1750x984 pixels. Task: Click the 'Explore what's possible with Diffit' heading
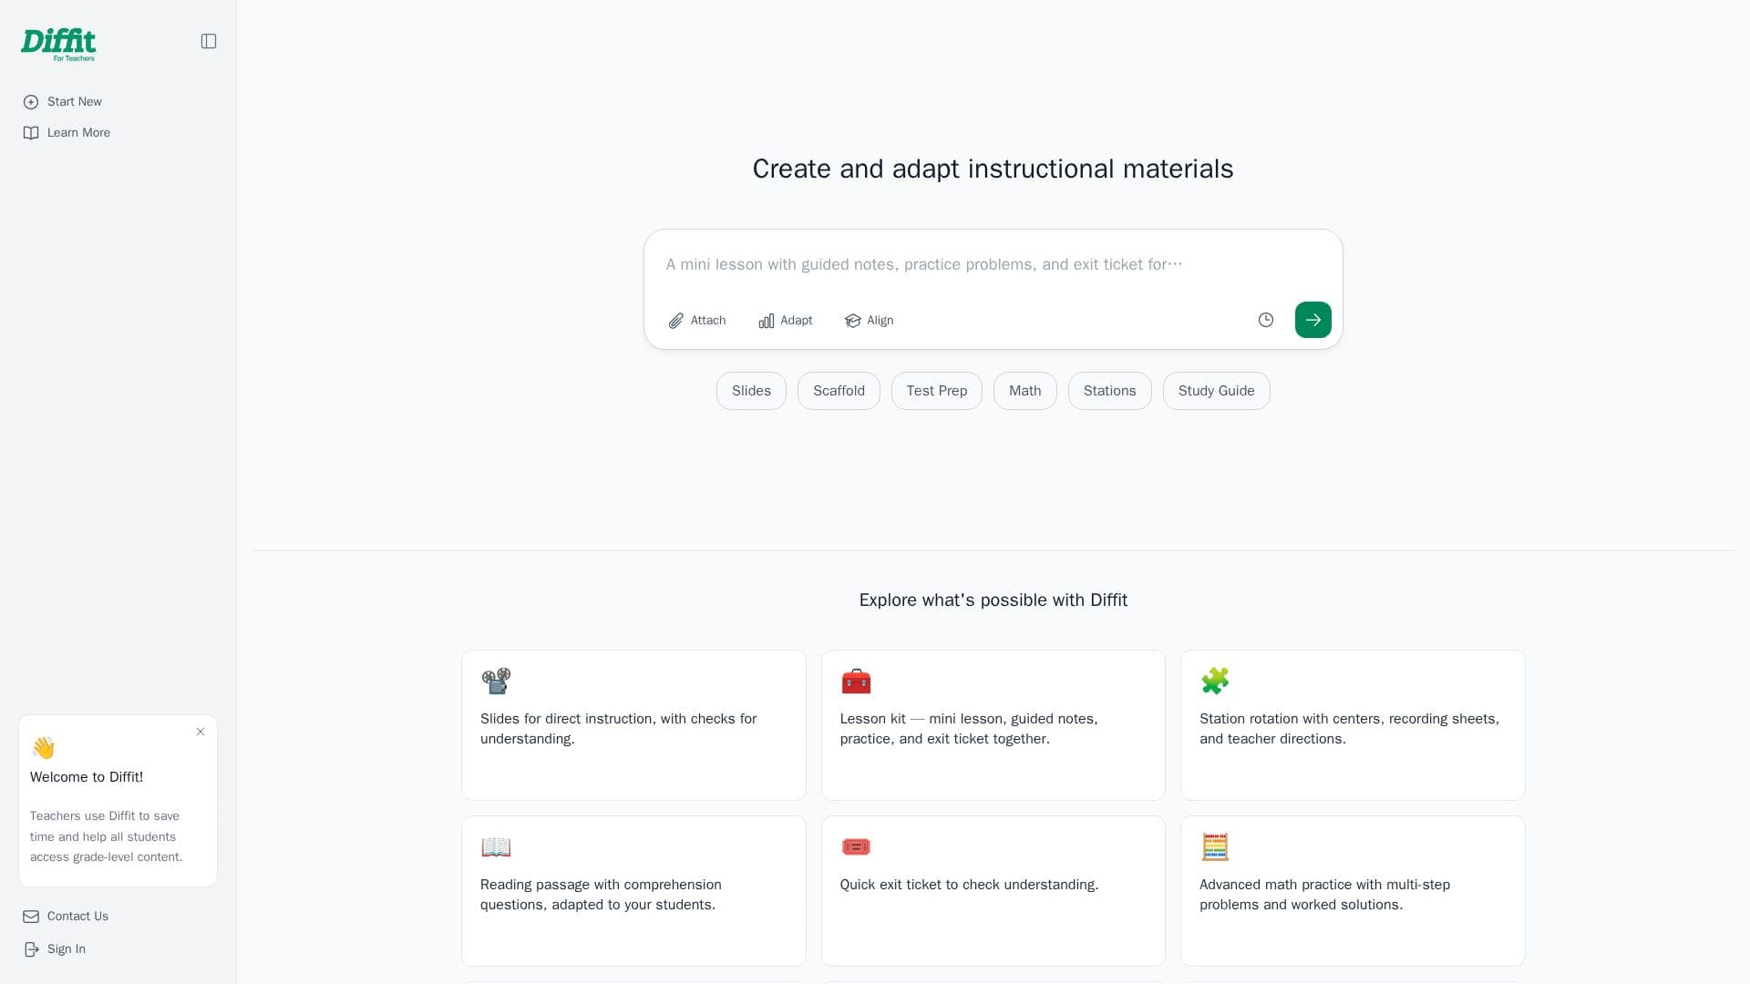[993, 600]
